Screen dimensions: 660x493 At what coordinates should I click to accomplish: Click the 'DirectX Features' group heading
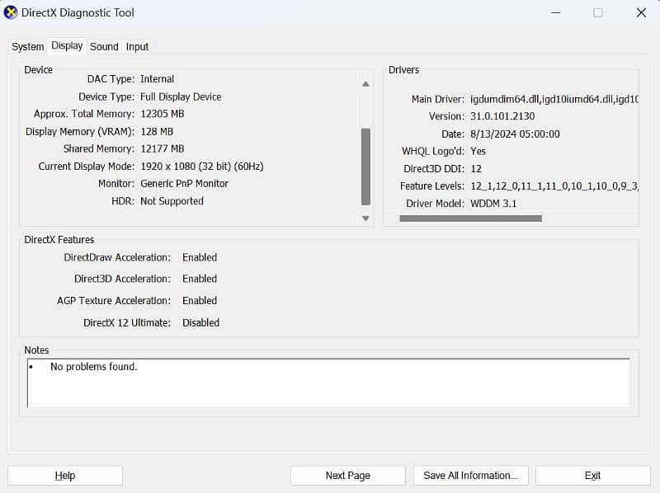pos(59,240)
